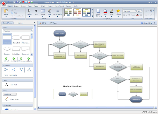Image resolution: width=158 pixels, height=114 pixels.
Task: Click the Add Text letter A icon
Action: tap(6, 85)
